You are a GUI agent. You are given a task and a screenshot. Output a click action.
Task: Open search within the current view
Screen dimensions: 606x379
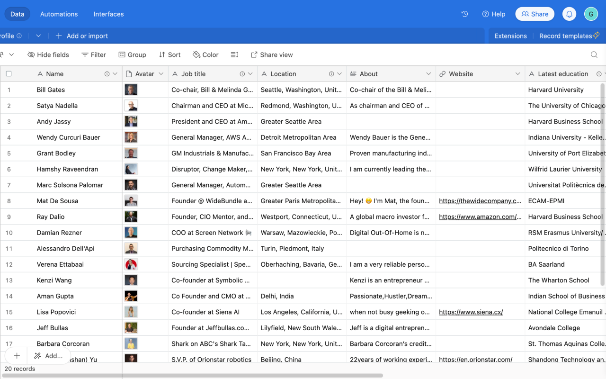[x=594, y=54]
